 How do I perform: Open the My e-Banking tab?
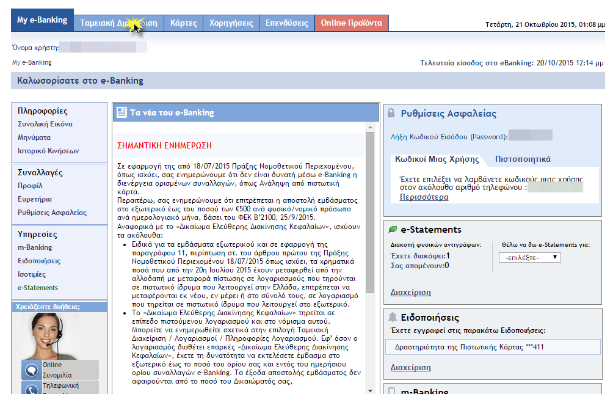click(x=42, y=20)
